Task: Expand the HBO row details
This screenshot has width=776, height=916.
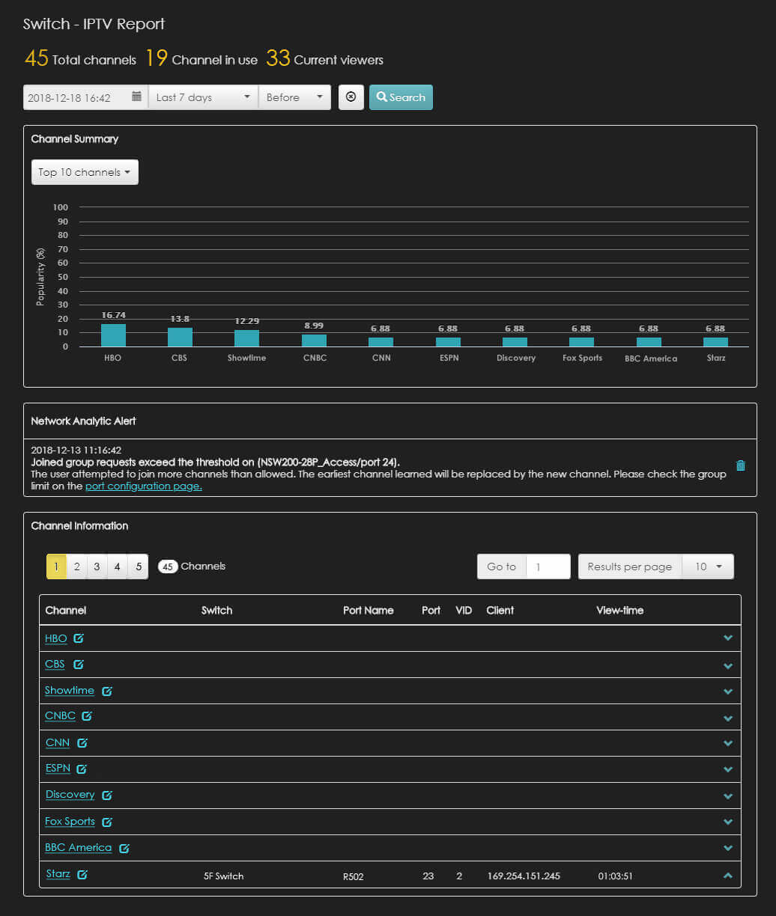Action: [728, 638]
